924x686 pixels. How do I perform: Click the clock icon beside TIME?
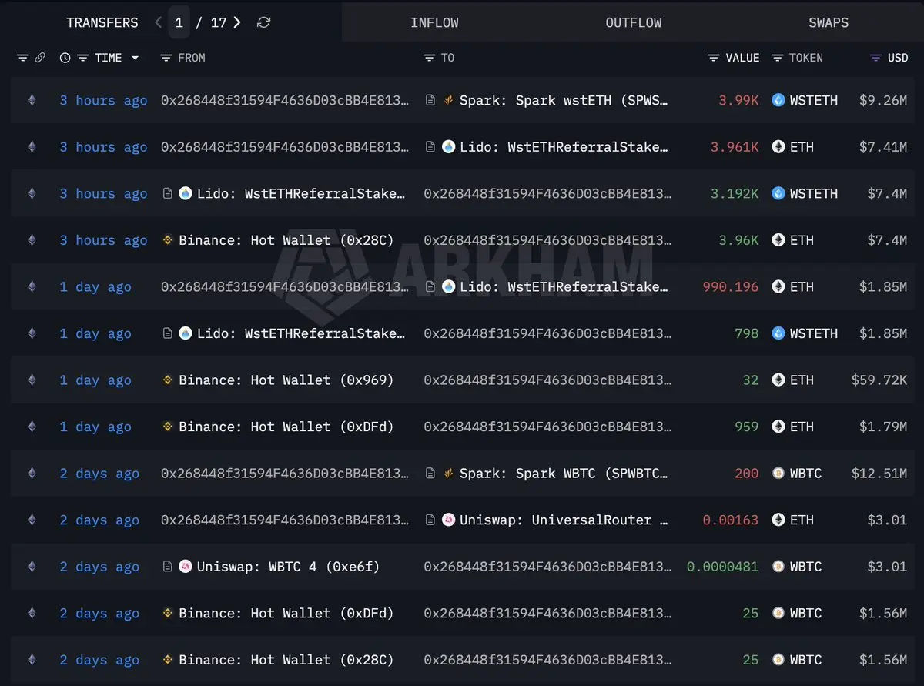click(x=65, y=58)
